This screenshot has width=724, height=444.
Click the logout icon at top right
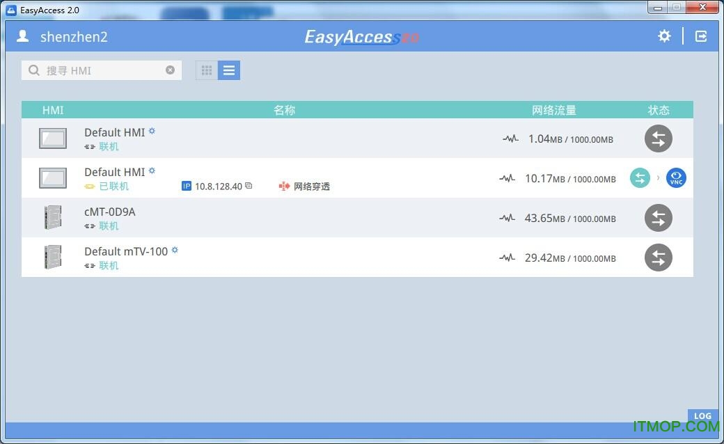[x=700, y=35]
